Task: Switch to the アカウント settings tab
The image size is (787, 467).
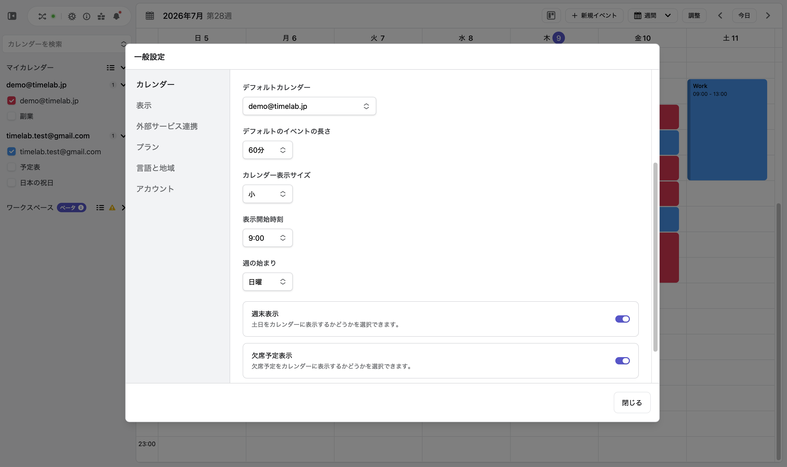Action: tap(155, 189)
